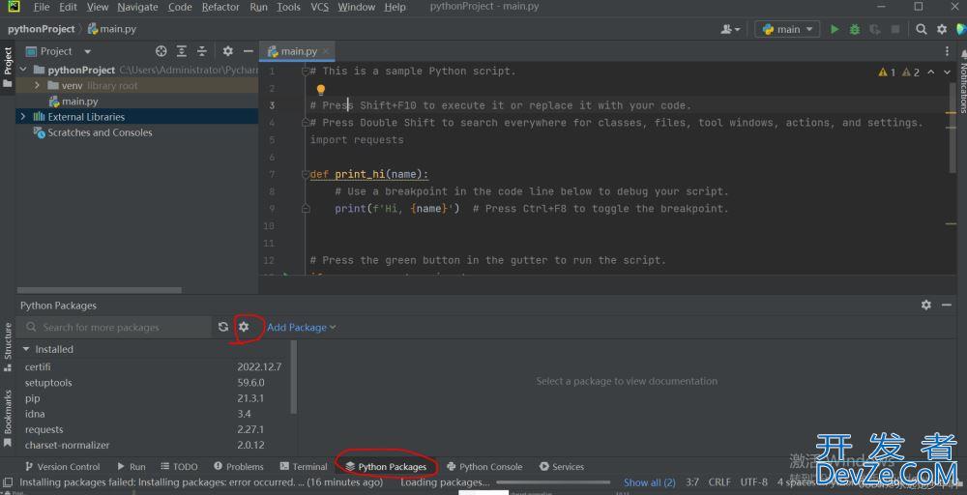967x495 pixels.
Task: Open Bookmarks tool window from left stripe
Action: pyautogui.click(x=8, y=418)
